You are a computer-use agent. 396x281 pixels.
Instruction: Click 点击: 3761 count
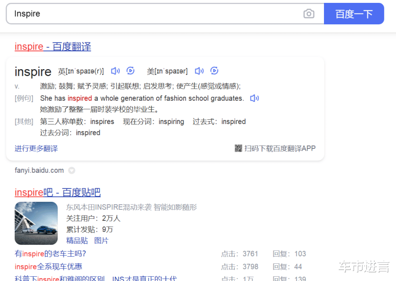[240, 254]
